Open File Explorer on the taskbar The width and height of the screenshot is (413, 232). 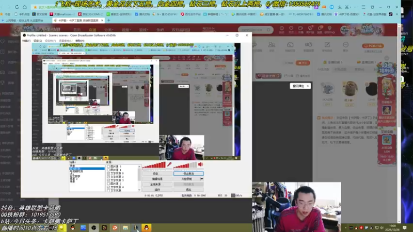pos(125,228)
